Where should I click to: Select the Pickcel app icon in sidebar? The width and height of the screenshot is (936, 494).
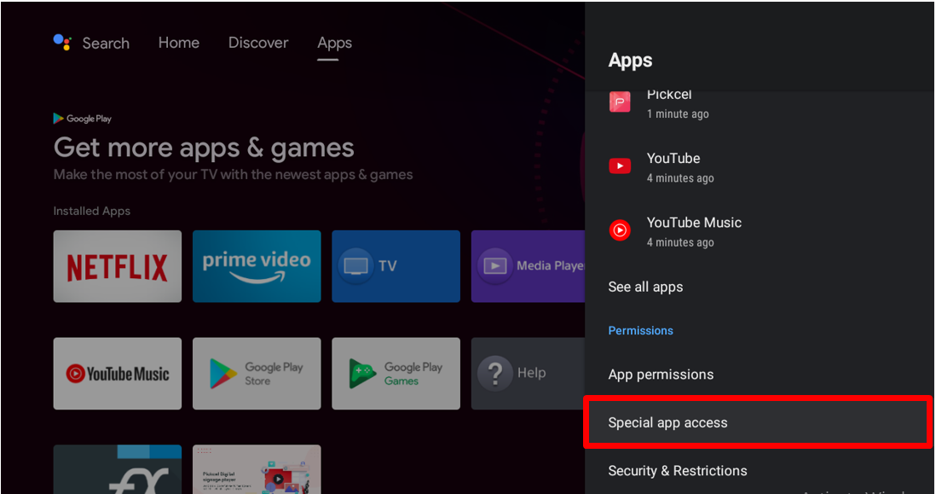click(620, 101)
